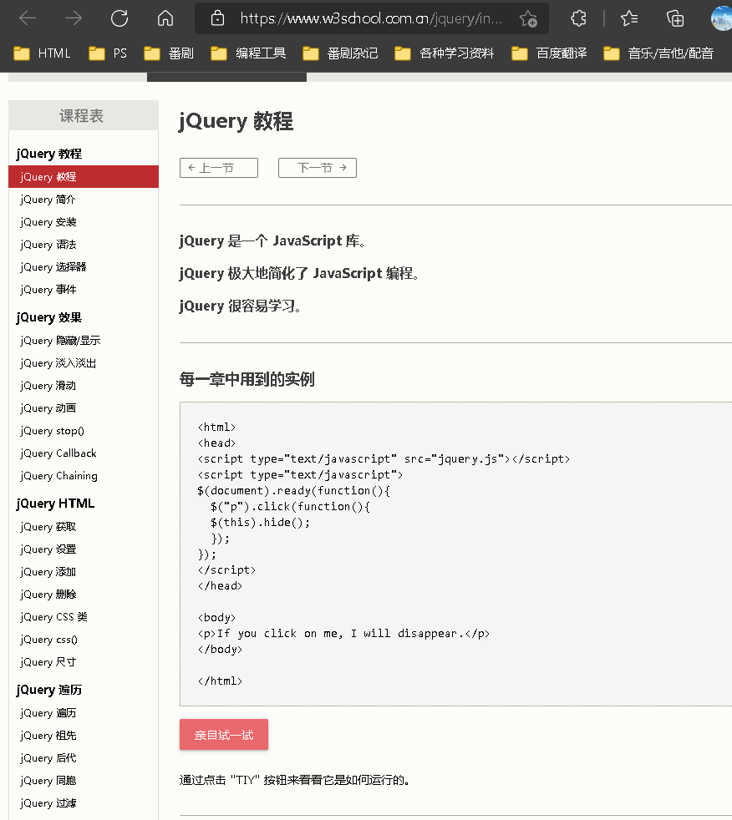Open the extensions puzzle icon
Screen dimensions: 732x820
click(x=578, y=18)
